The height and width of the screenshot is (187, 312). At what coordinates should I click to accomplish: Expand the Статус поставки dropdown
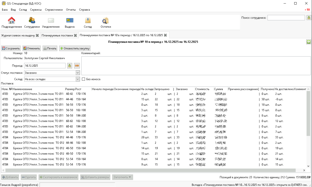(78, 73)
